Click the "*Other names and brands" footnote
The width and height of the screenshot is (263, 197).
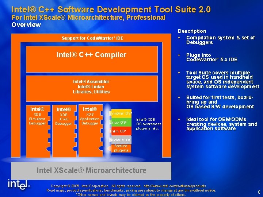pyautogui.click(x=131, y=195)
